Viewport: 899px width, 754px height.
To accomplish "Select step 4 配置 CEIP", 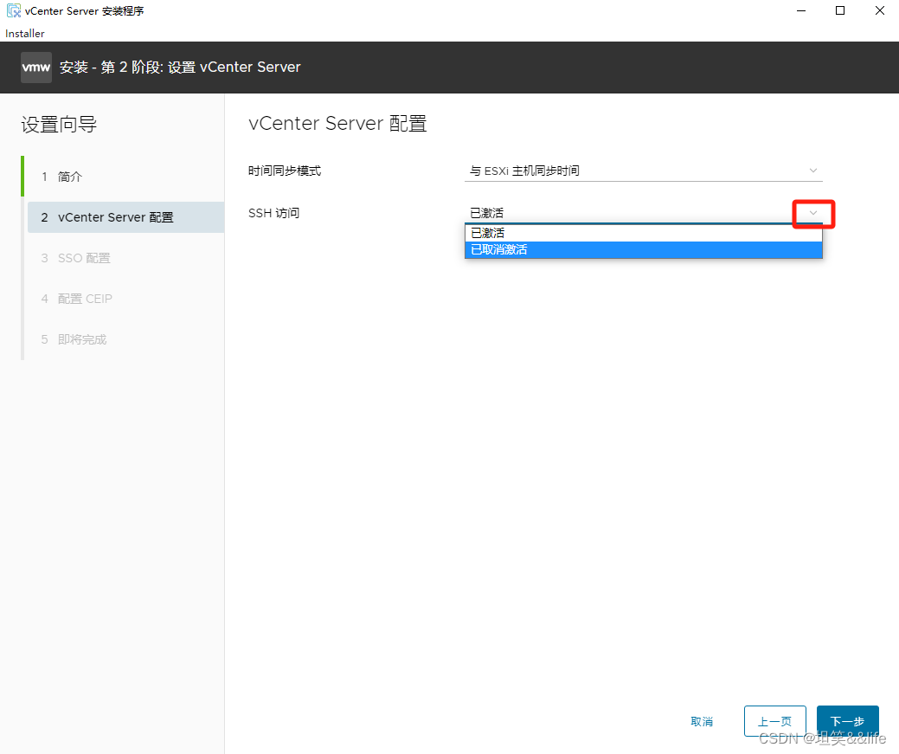I will (x=77, y=299).
